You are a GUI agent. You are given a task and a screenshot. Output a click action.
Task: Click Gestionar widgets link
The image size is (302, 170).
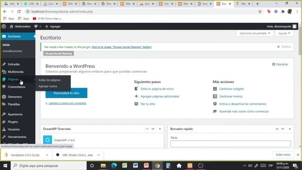[x=232, y=89]
